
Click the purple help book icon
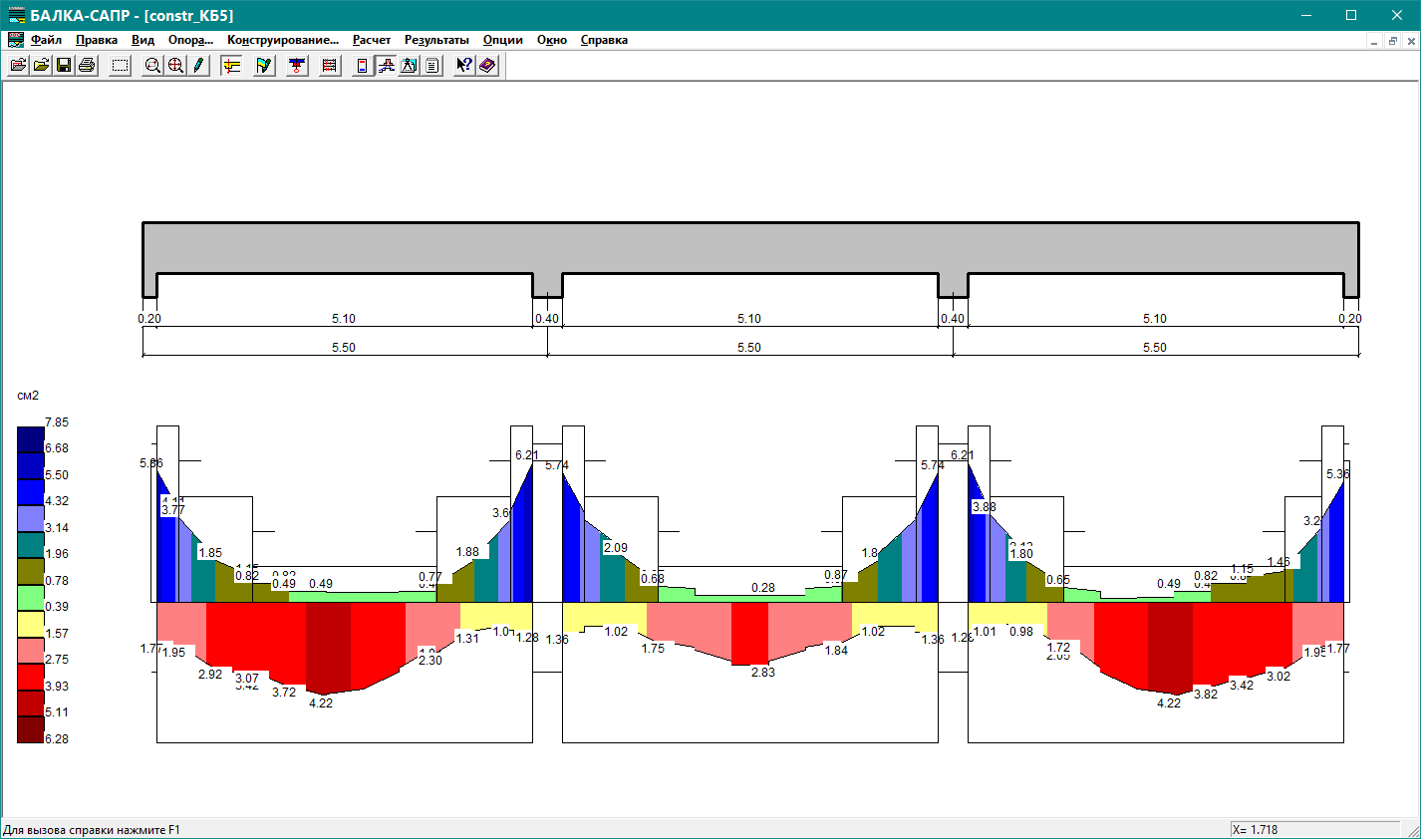point(487,66)
